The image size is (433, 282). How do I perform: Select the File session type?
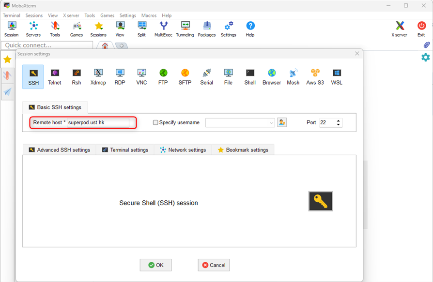tap(229, 77)
